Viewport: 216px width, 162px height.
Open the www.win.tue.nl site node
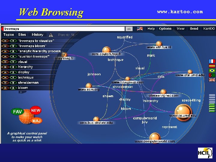[x=159, y=43]
